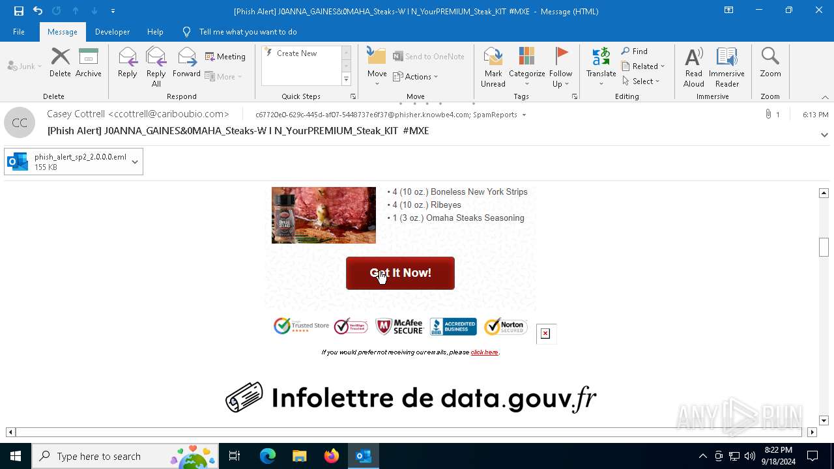This screenshot has height=469, width=834.
Task: Click the steak seasoning product image
Action: click(x=324, y=216)
